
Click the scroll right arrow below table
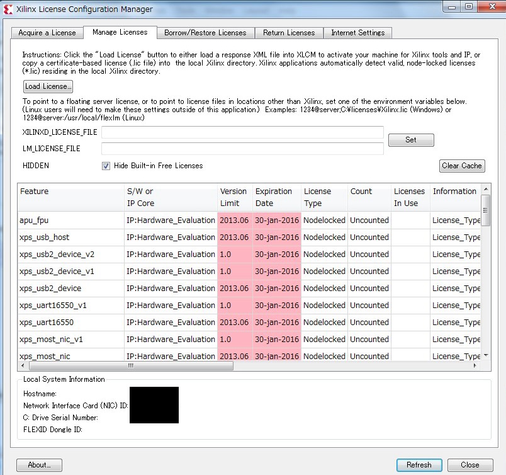click(x=475, y=366)
